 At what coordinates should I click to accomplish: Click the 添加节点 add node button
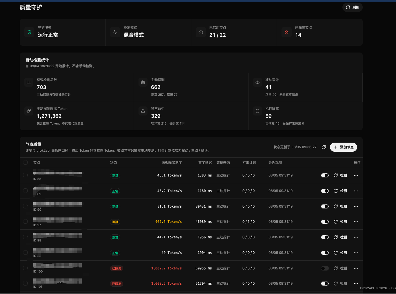pos(344,147)
